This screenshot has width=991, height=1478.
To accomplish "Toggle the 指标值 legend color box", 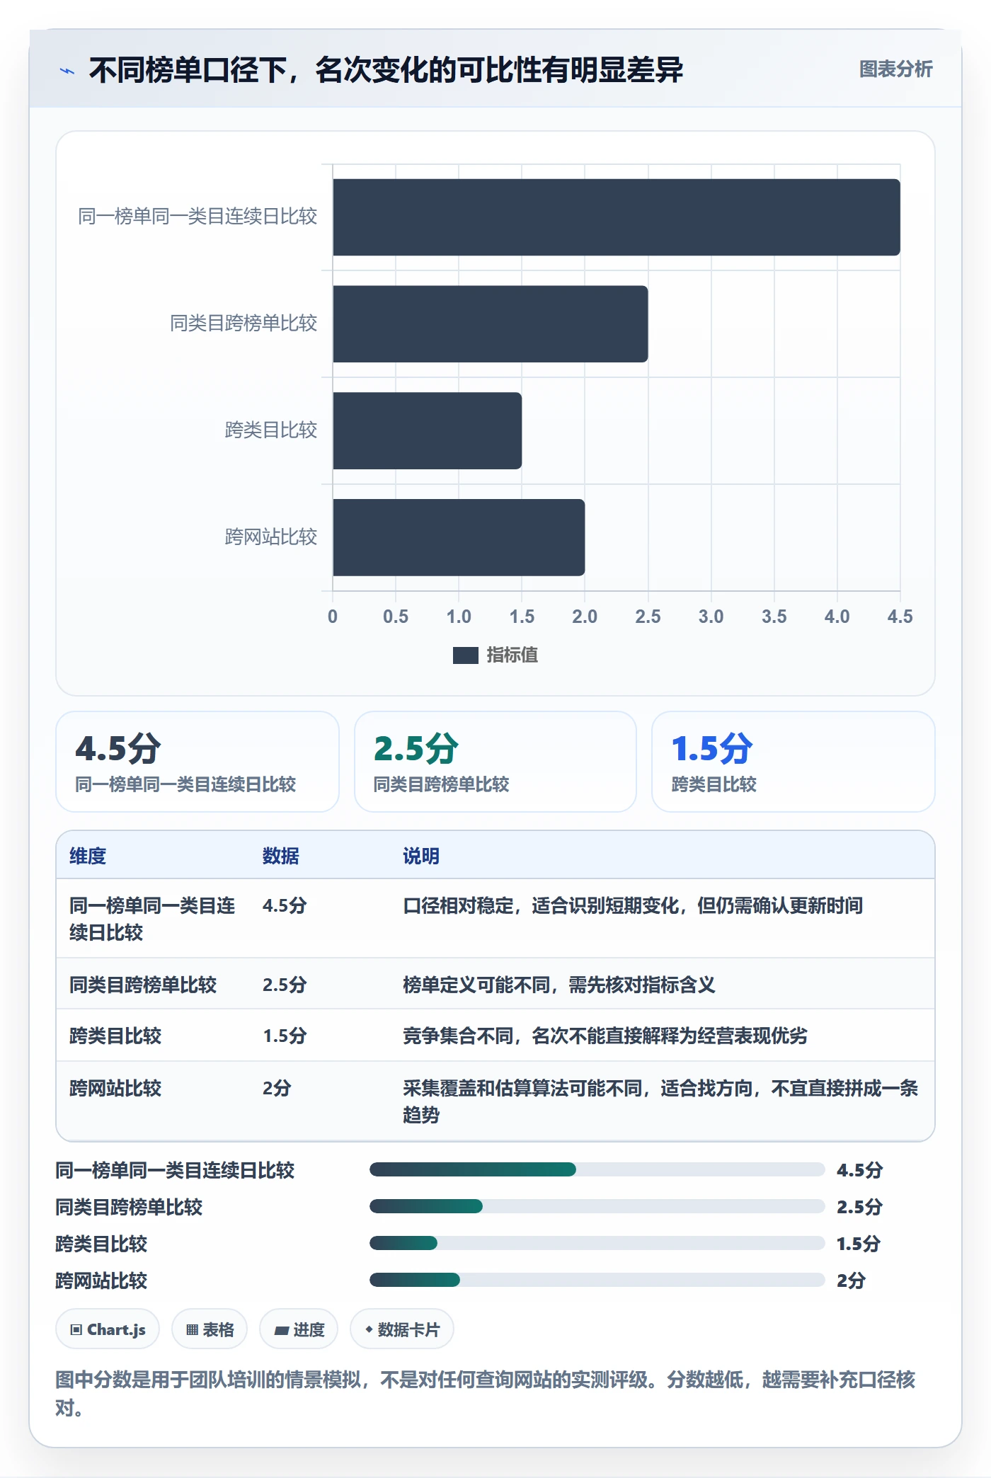I will coord(465,655).
